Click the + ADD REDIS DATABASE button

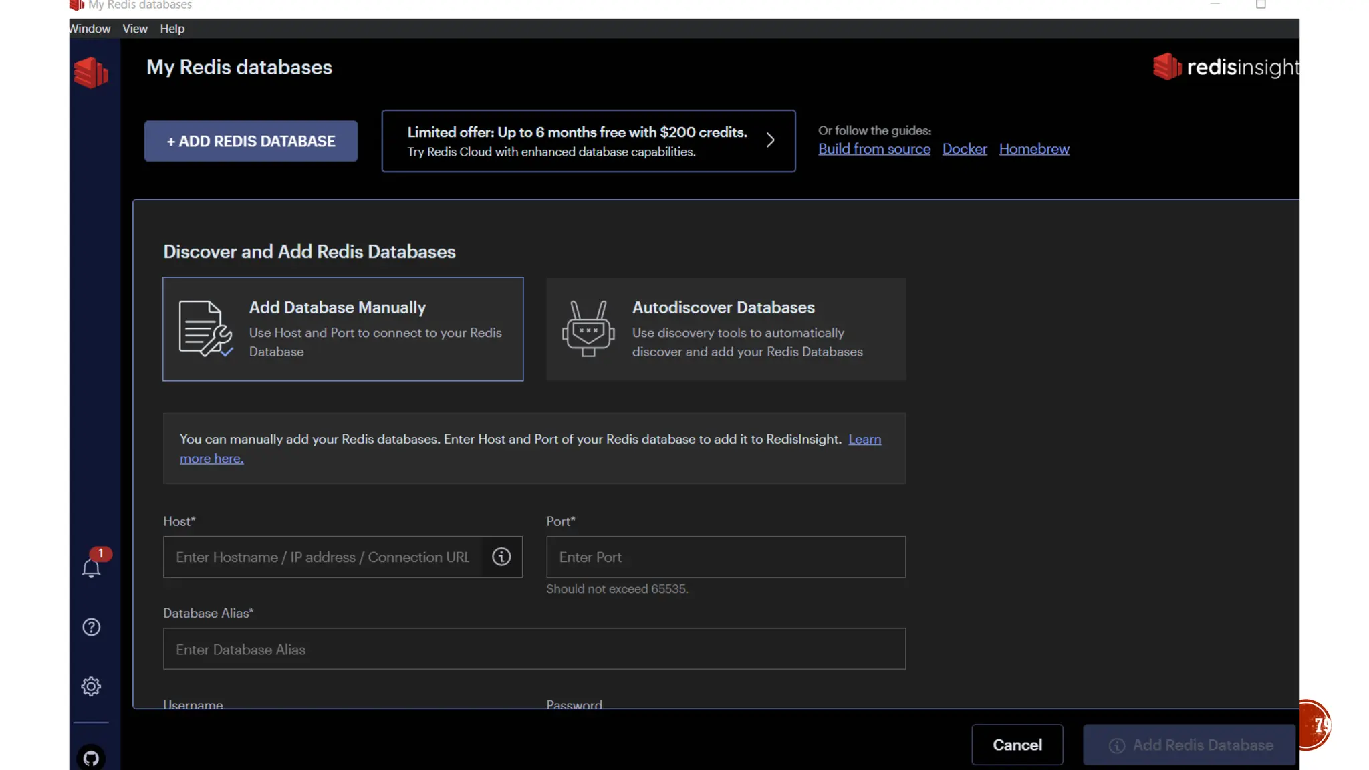[x=251, y=141]
